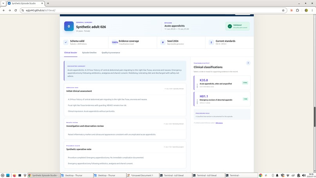The height and width of the screenshot is (178, 316).
Task: Launch Firefox from the taskbar
Action: pos(14,175)
